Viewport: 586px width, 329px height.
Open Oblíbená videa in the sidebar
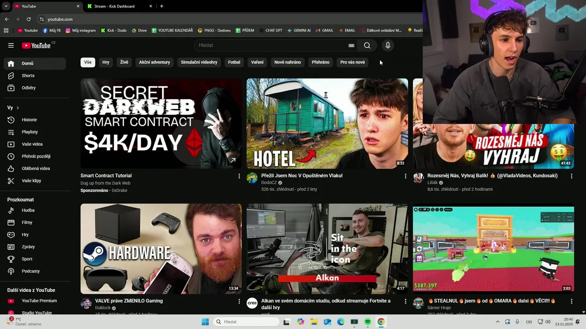[x=35, y=169]
